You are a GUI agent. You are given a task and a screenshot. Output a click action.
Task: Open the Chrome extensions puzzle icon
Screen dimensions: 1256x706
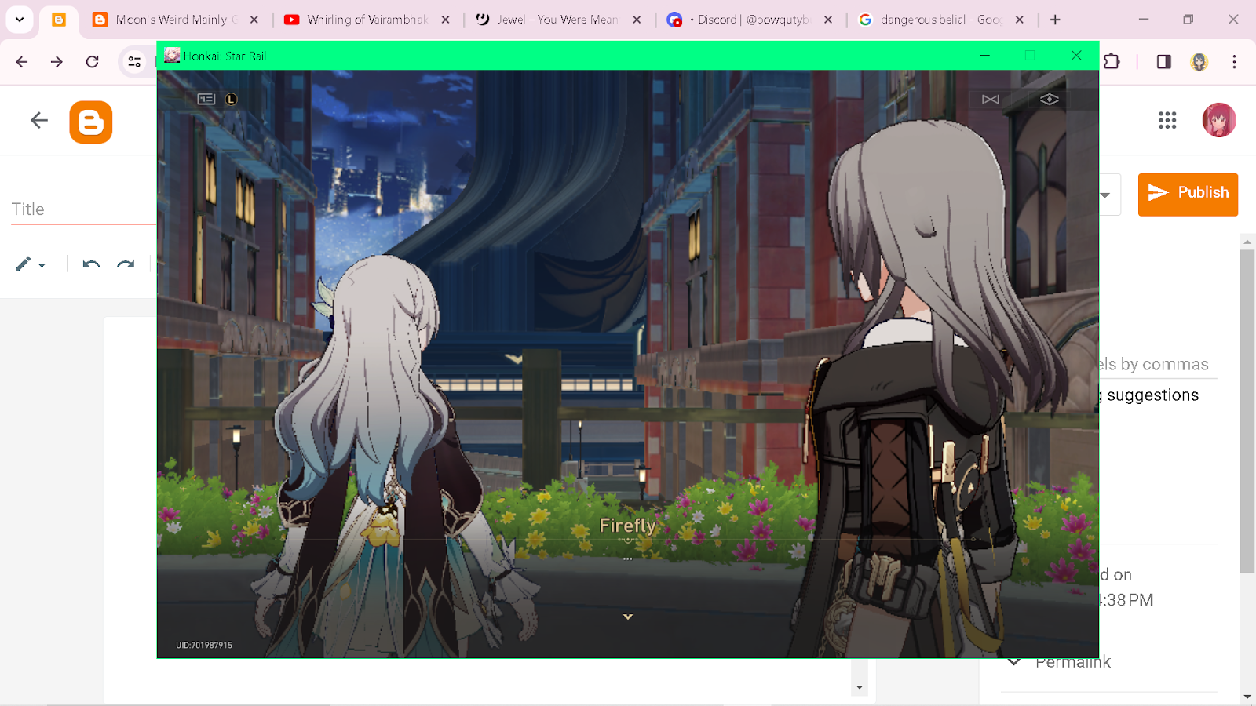tap(1112, 61)
